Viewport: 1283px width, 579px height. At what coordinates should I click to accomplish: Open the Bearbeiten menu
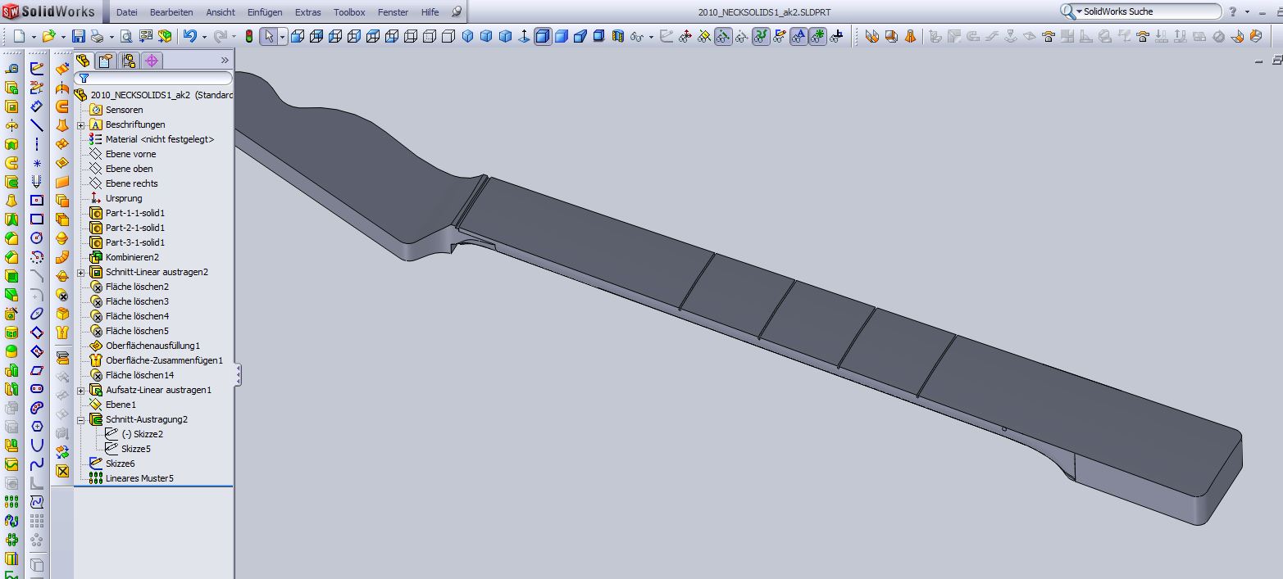coord(171,12)
